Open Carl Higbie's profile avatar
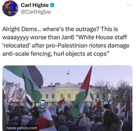Viewport: 136px width, 131px height. (x=10, y=8)
